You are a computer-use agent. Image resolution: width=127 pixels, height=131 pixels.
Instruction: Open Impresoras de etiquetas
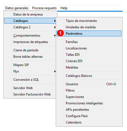pos(30,42)
